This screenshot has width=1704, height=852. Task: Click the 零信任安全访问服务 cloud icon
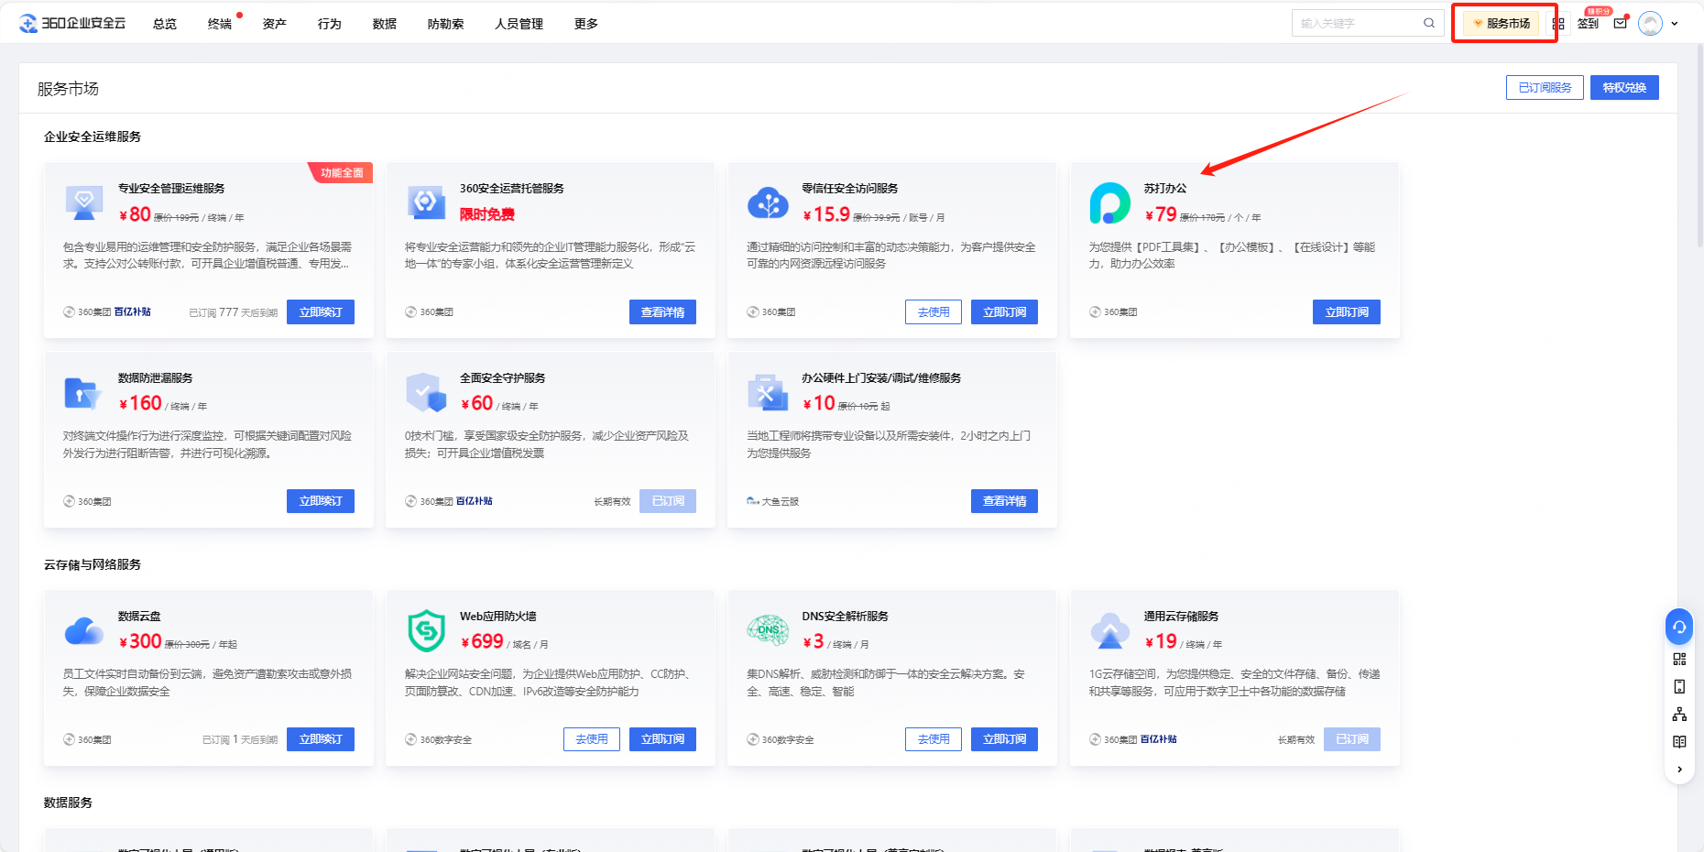[768, 202]
